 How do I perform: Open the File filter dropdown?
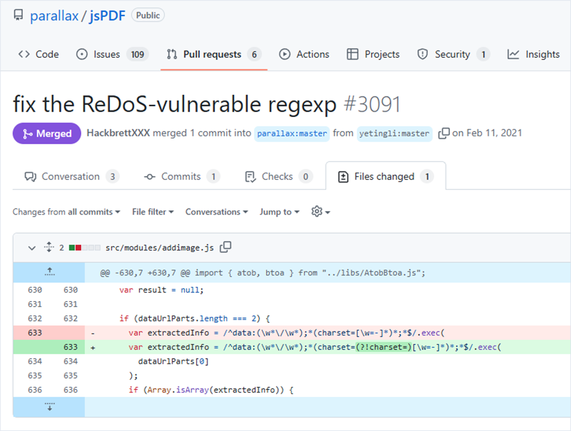coord(153,212)
